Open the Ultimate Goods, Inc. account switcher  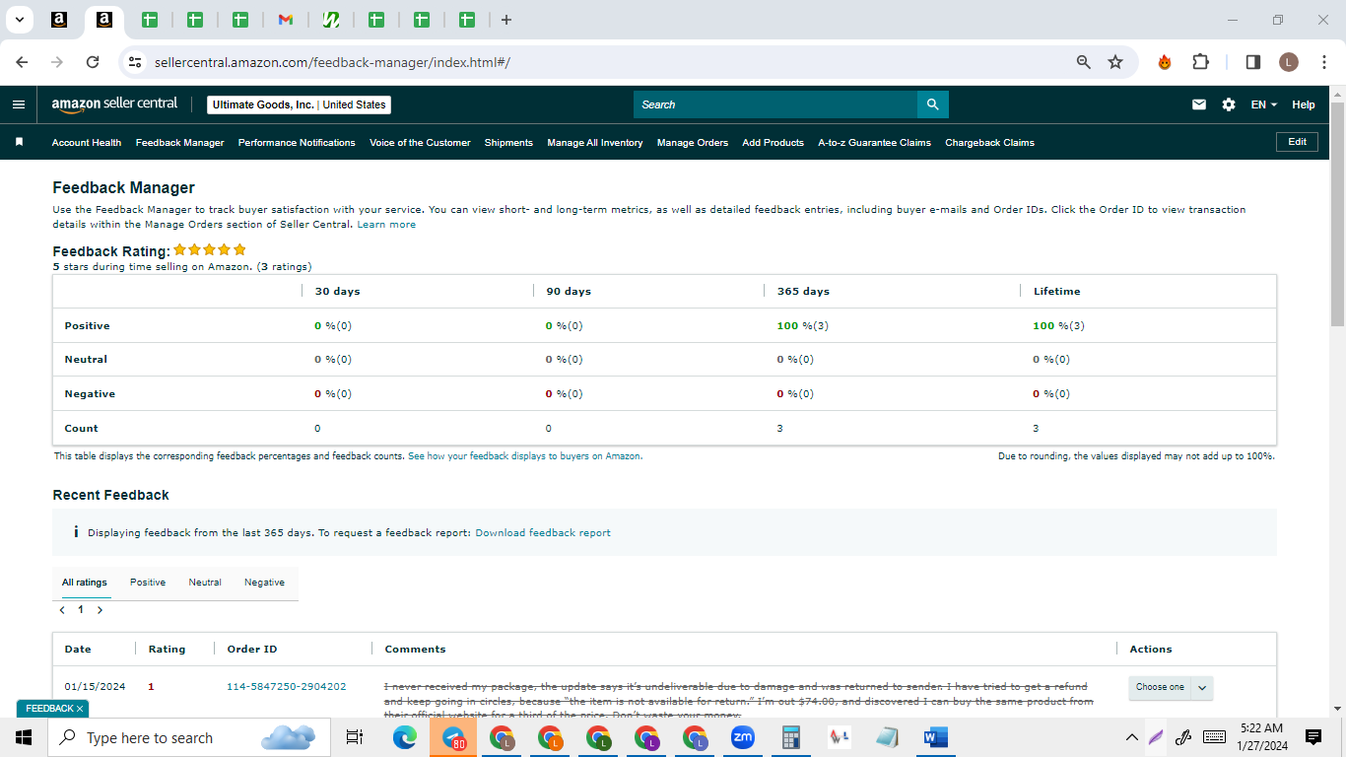tap(299, 104)
